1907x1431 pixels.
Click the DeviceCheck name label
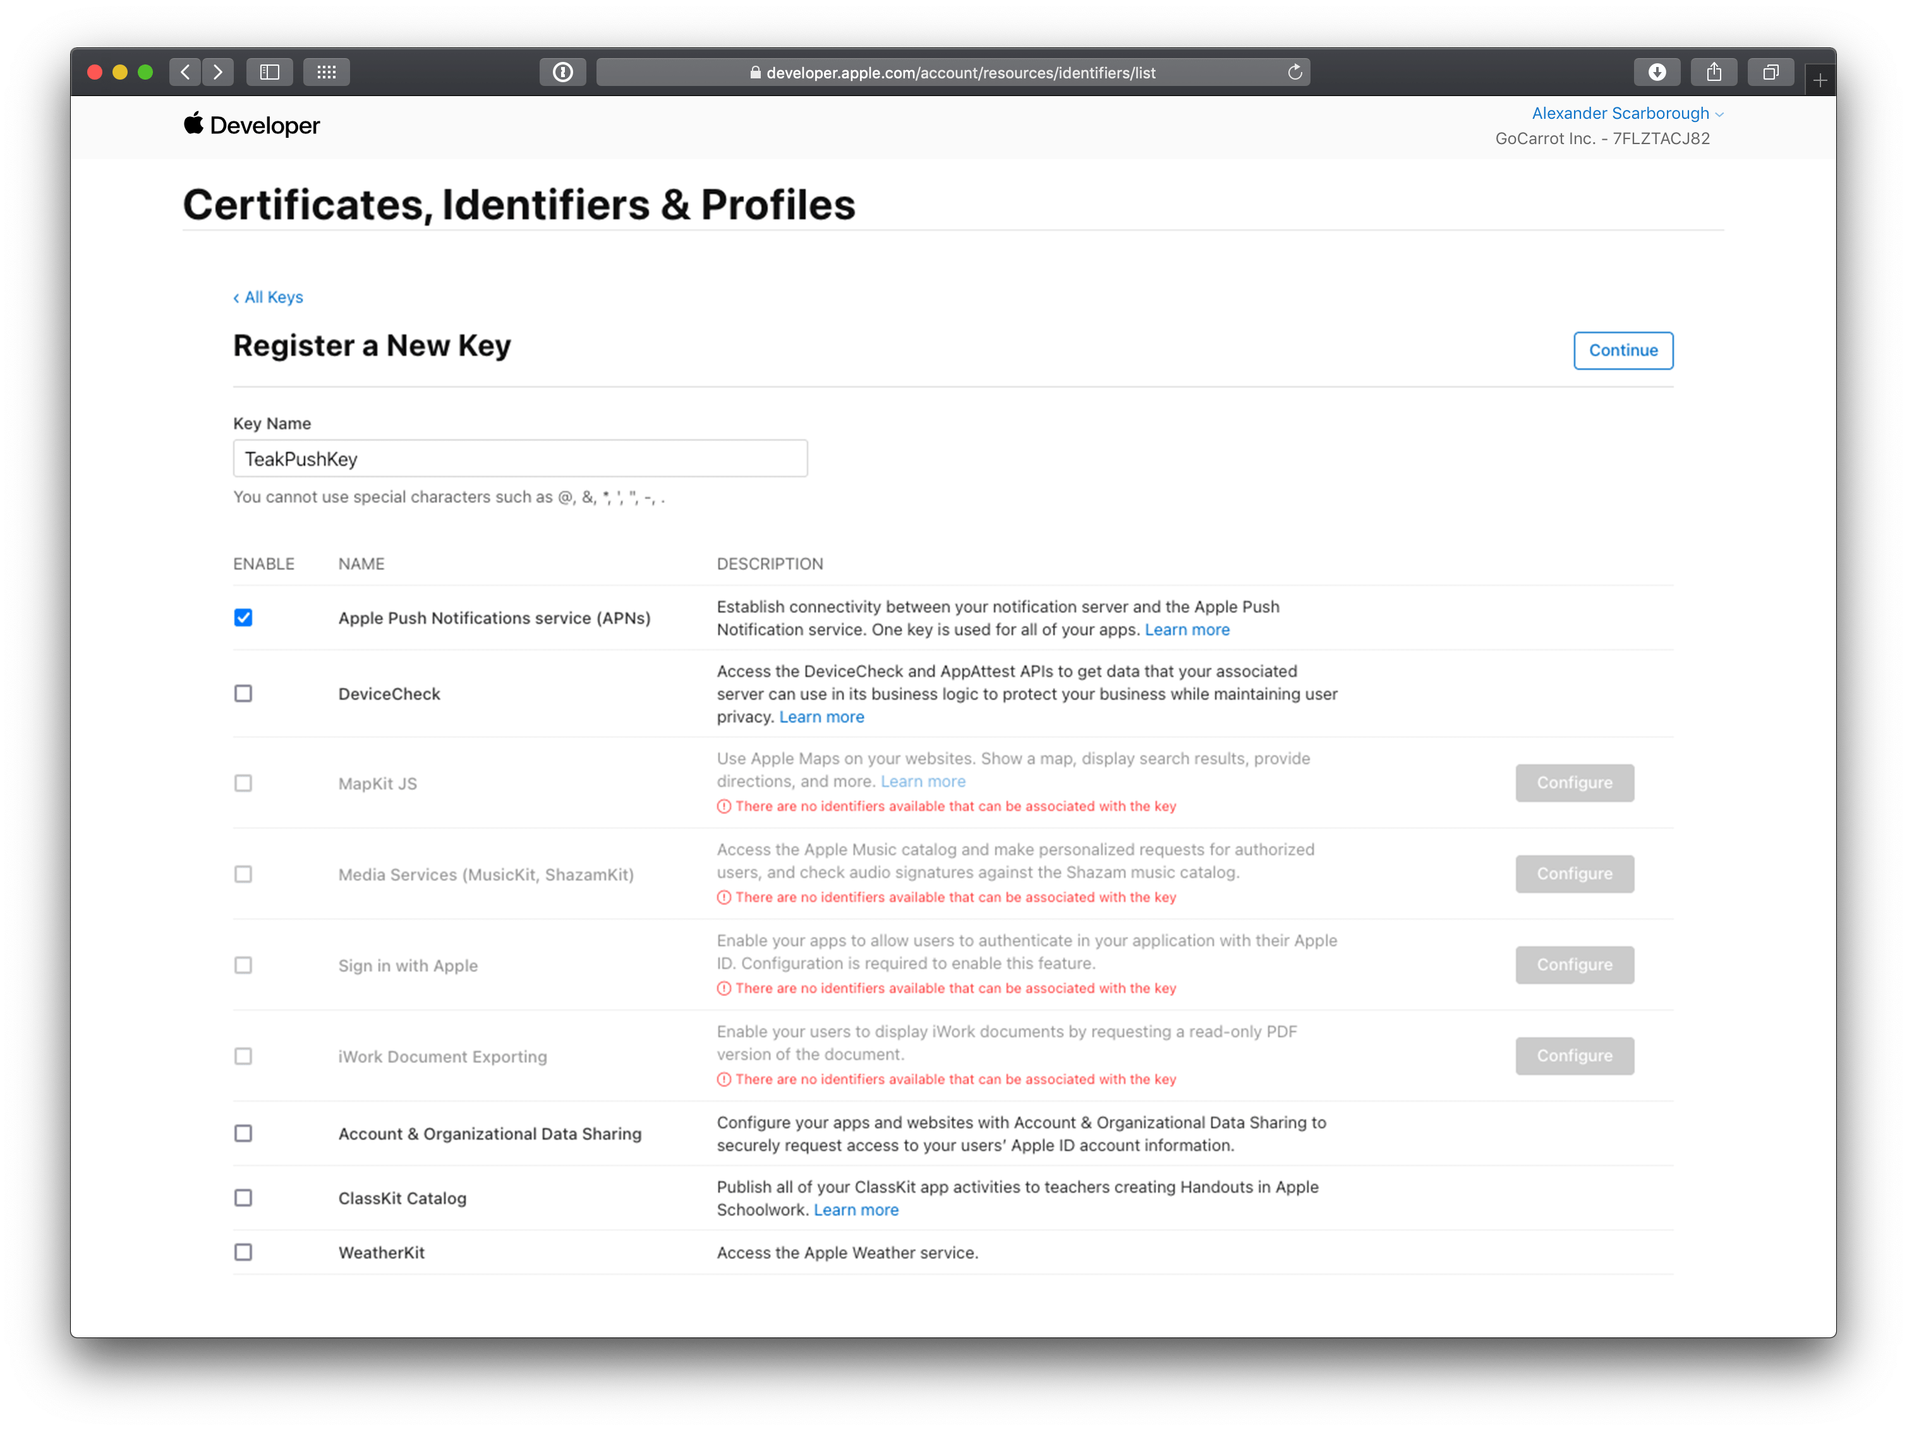pos(389,695)
